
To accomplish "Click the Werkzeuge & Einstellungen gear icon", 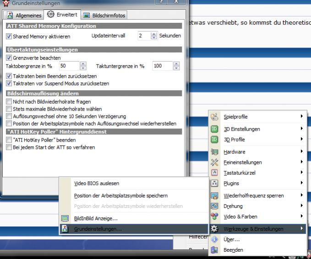I will pos(214,229).
